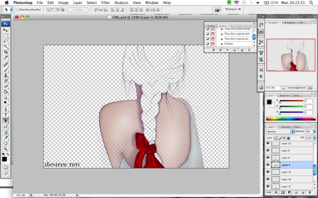Select the Blur tool
The height and width of the screenshot is (198, 318).
click(x=5, y=97)
